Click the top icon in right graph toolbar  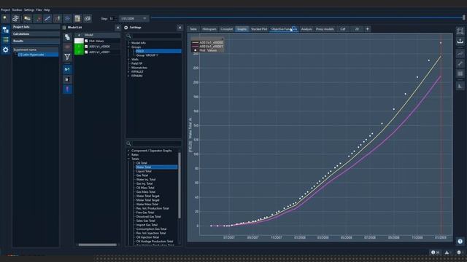tap(460, 31)
